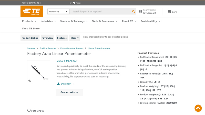Screen dimensions: 205x115
Task: Switch to the Product Listing tab
Action: click(30, 38)
